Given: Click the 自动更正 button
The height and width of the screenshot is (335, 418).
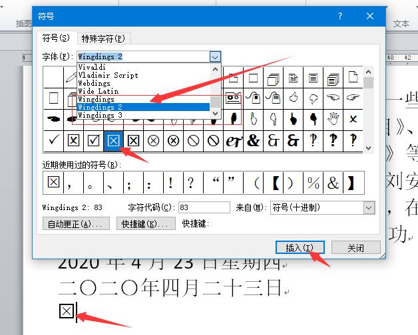Looking at the screenshot, I should click(77, 224).
